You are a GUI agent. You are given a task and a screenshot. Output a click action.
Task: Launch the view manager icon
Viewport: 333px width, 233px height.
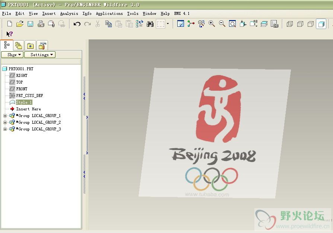[x=275, y=24]
